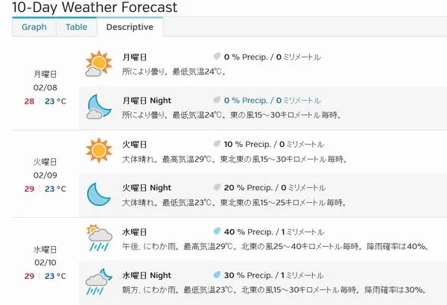
Task: Click the 水曜日 Night forecast description text
Action: click(x=276, y=290)
